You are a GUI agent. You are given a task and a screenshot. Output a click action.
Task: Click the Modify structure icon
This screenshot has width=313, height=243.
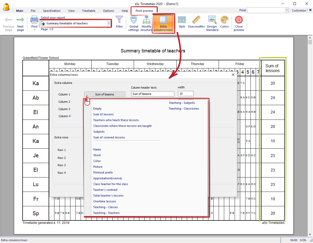[146, 20]
